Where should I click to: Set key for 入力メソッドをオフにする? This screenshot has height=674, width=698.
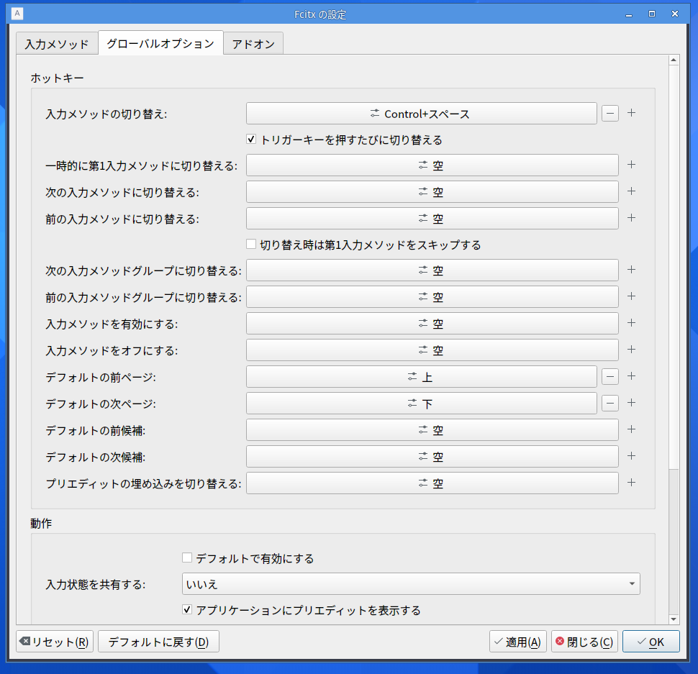pos(432,350)
